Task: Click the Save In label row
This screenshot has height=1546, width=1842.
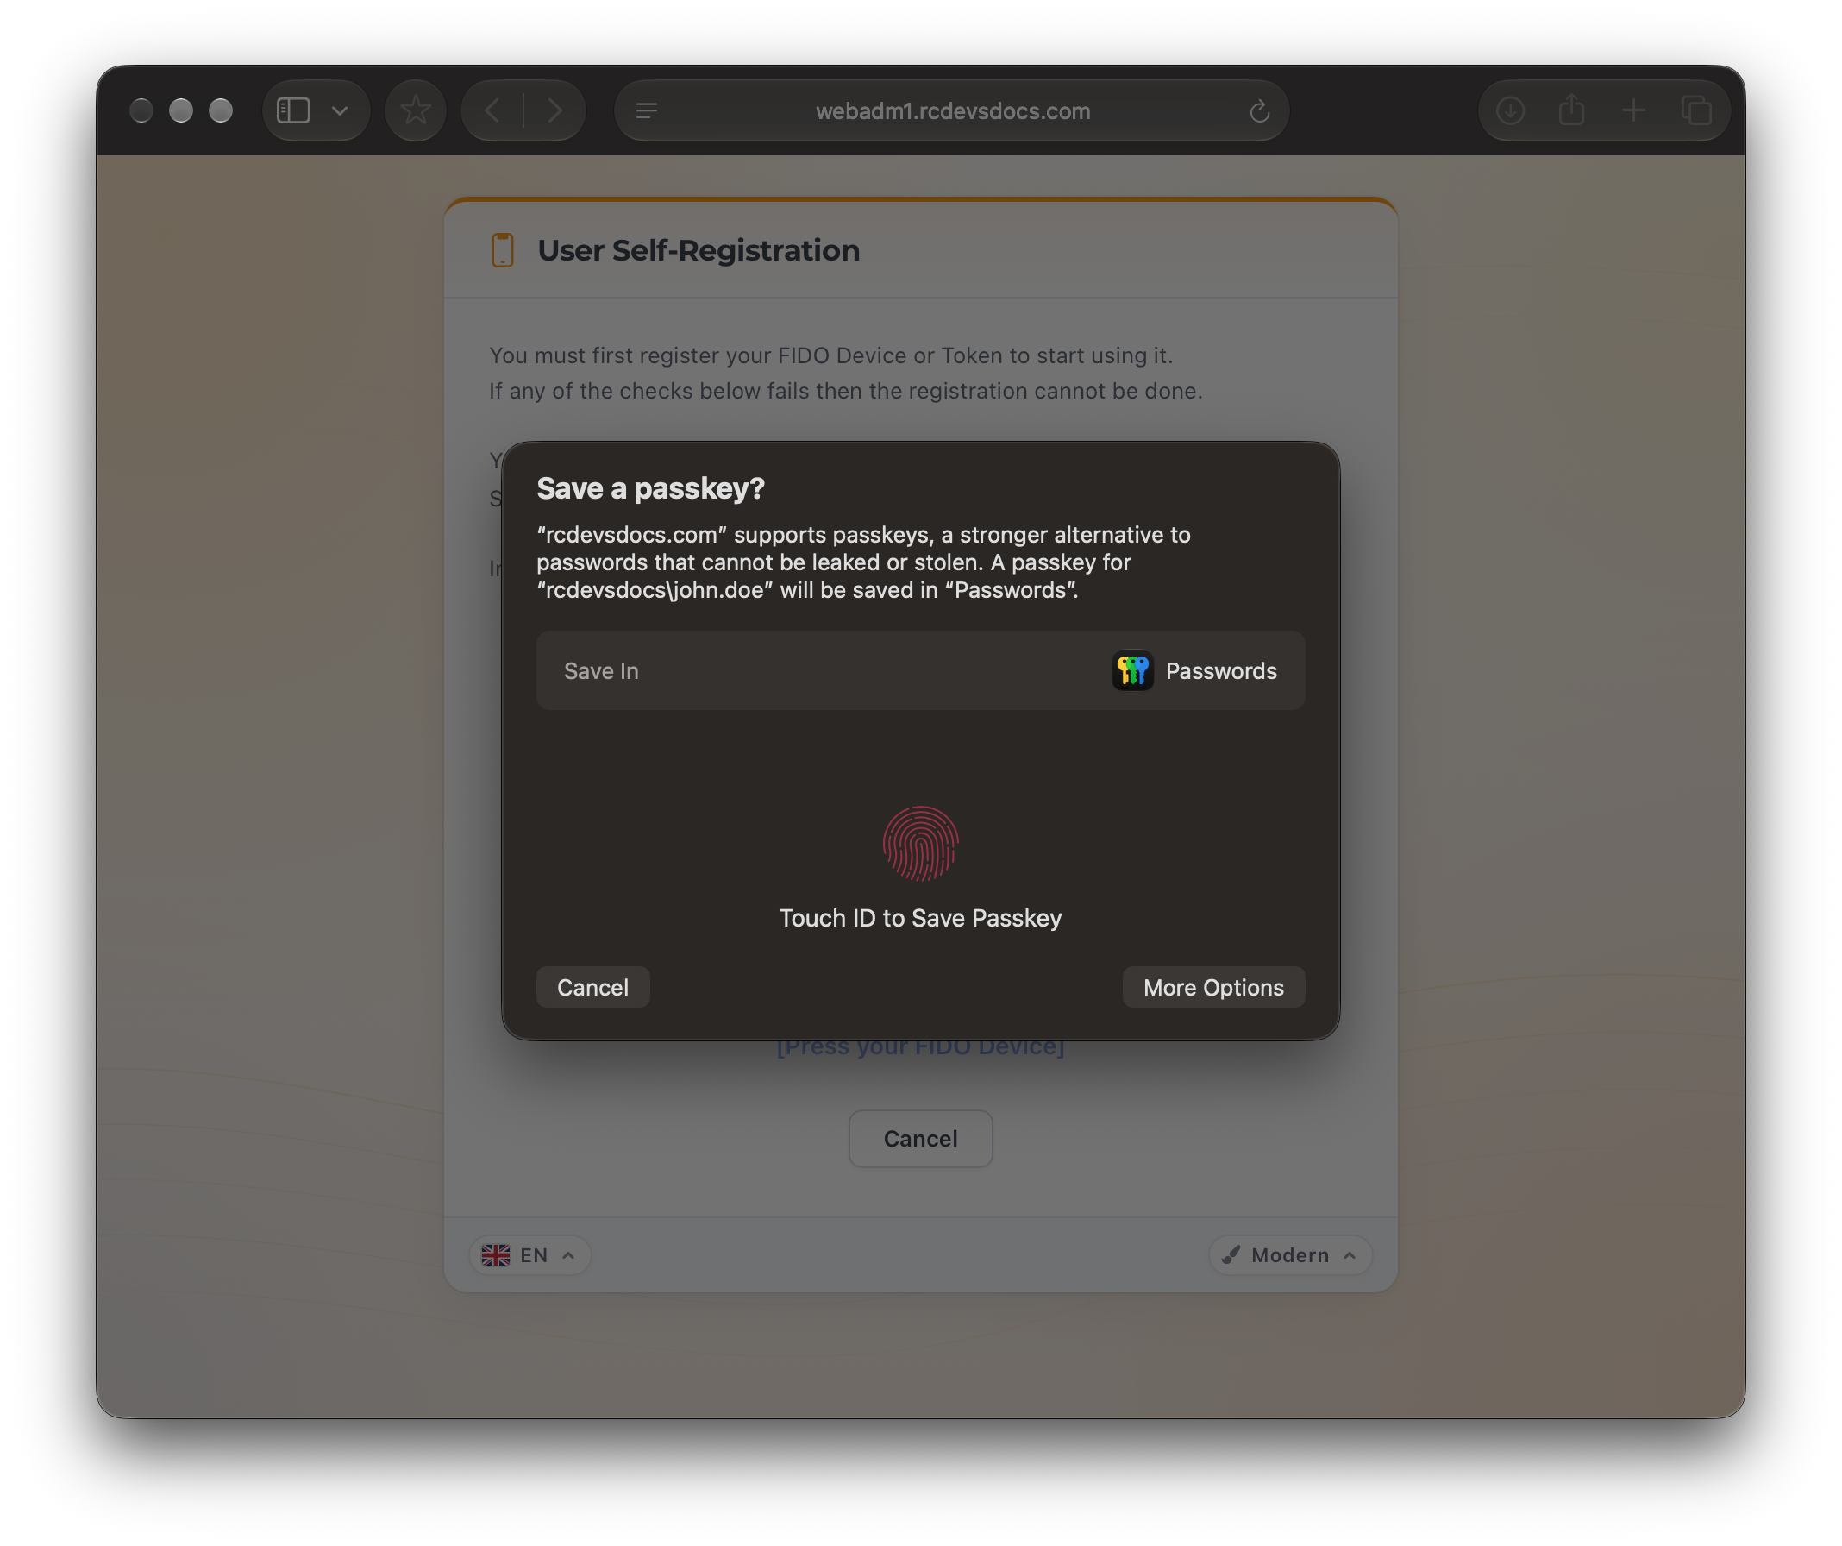Action: [920, 671]
